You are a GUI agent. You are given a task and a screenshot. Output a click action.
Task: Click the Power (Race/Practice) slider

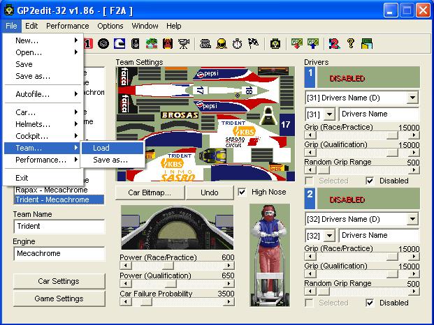(x=178, y=265)
